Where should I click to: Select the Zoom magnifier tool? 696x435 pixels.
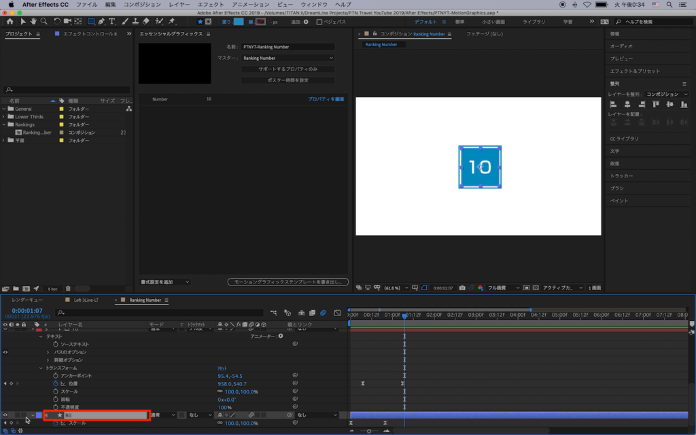coord(43,22)
